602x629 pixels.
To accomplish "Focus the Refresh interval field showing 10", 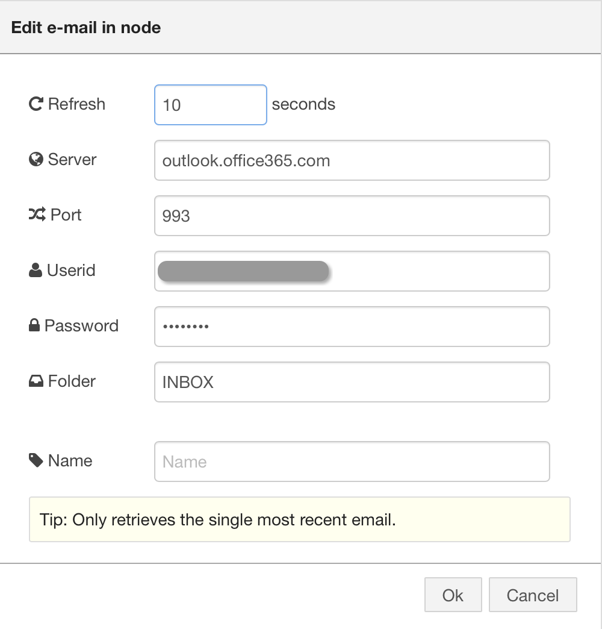I will pyautogui.click(x=210, y=105).
